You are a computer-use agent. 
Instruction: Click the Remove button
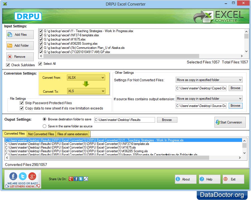(20, 57)
